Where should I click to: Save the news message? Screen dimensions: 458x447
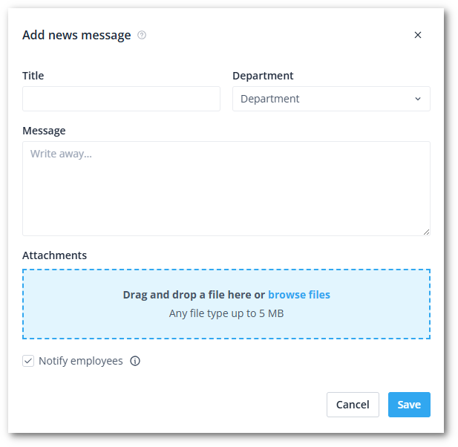tap(409, 405)
